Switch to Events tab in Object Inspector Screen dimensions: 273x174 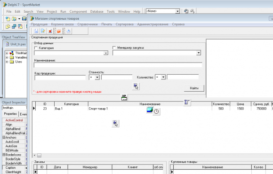pyautogui.click(x=23, y=114)
